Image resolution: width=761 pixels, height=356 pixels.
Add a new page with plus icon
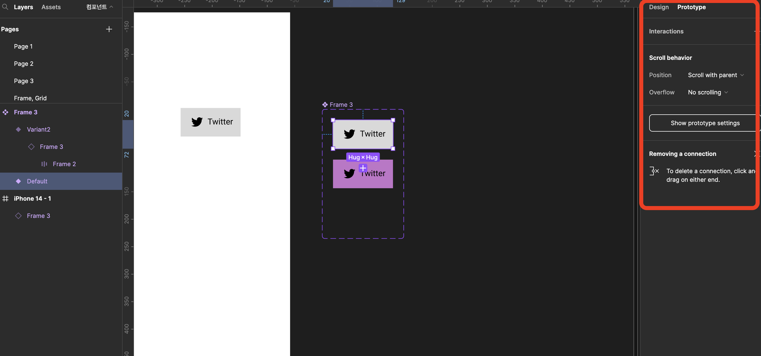(109, 29)
